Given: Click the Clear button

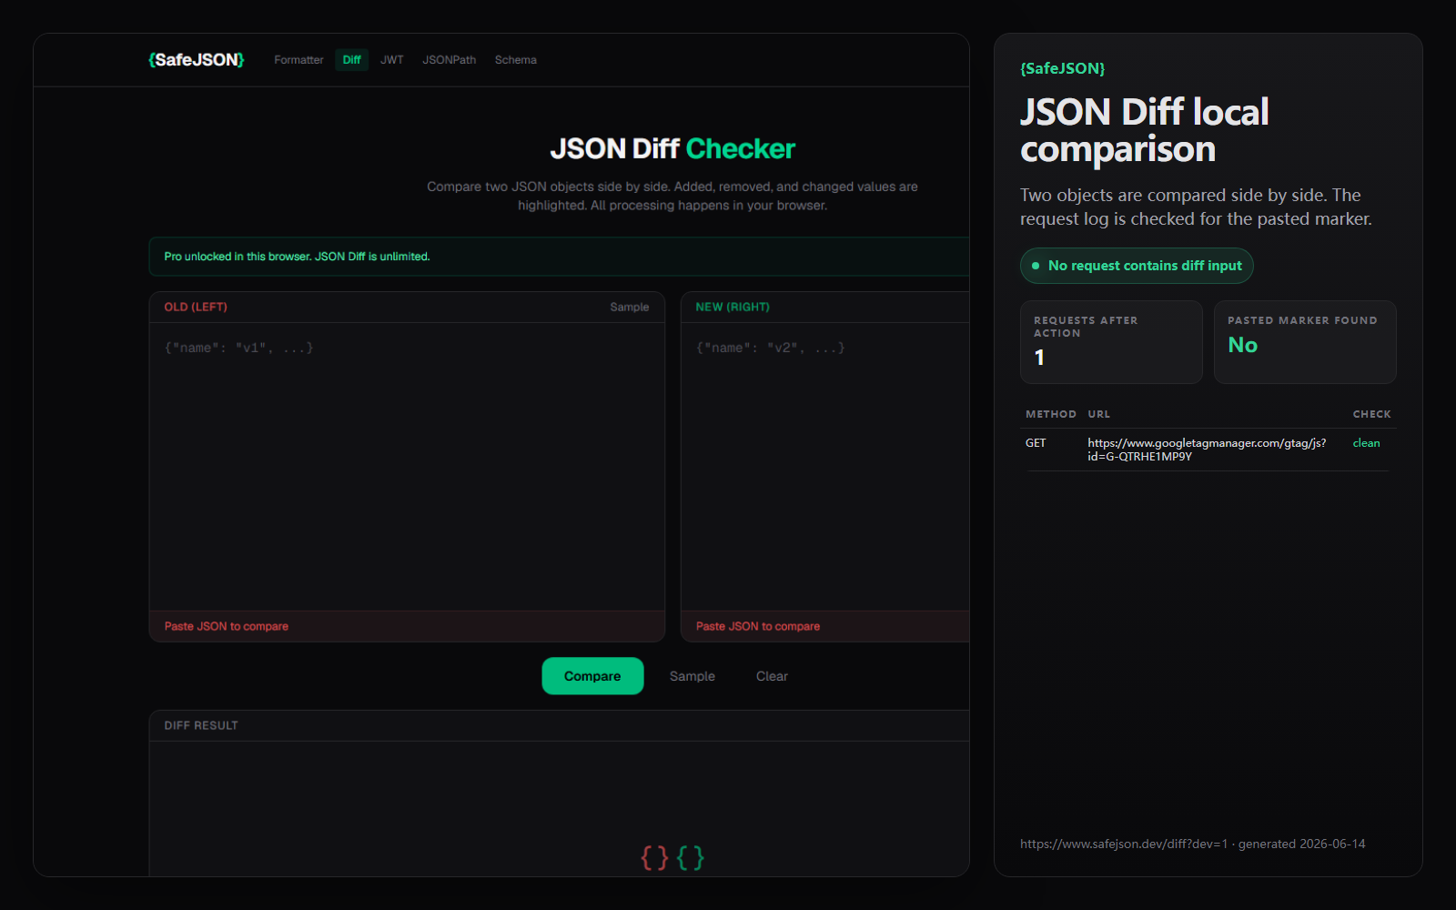Looking at the screenshot, I should 772,676.
